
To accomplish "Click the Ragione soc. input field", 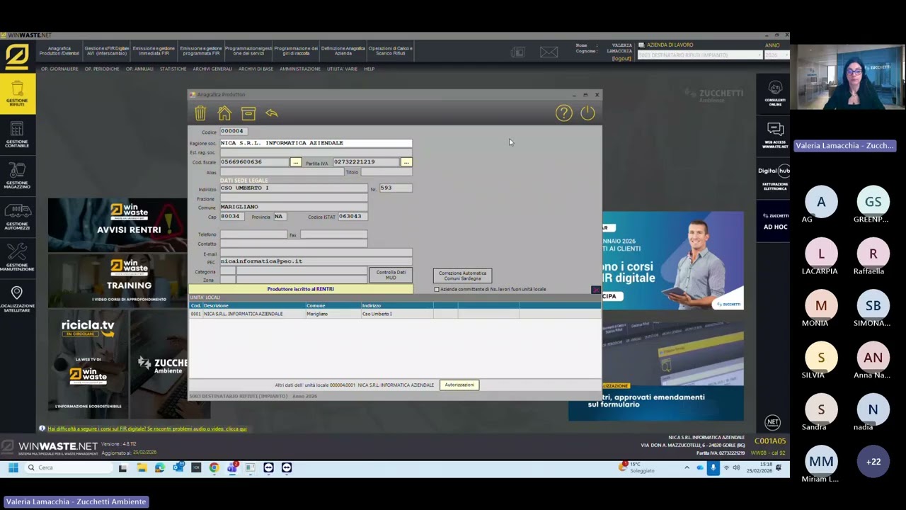I will point(316,143).
